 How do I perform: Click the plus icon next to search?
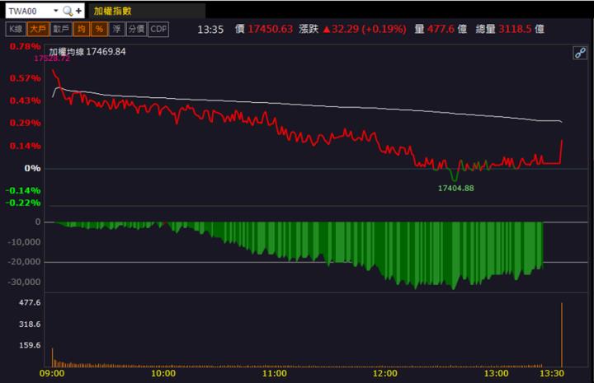point(78,11)
